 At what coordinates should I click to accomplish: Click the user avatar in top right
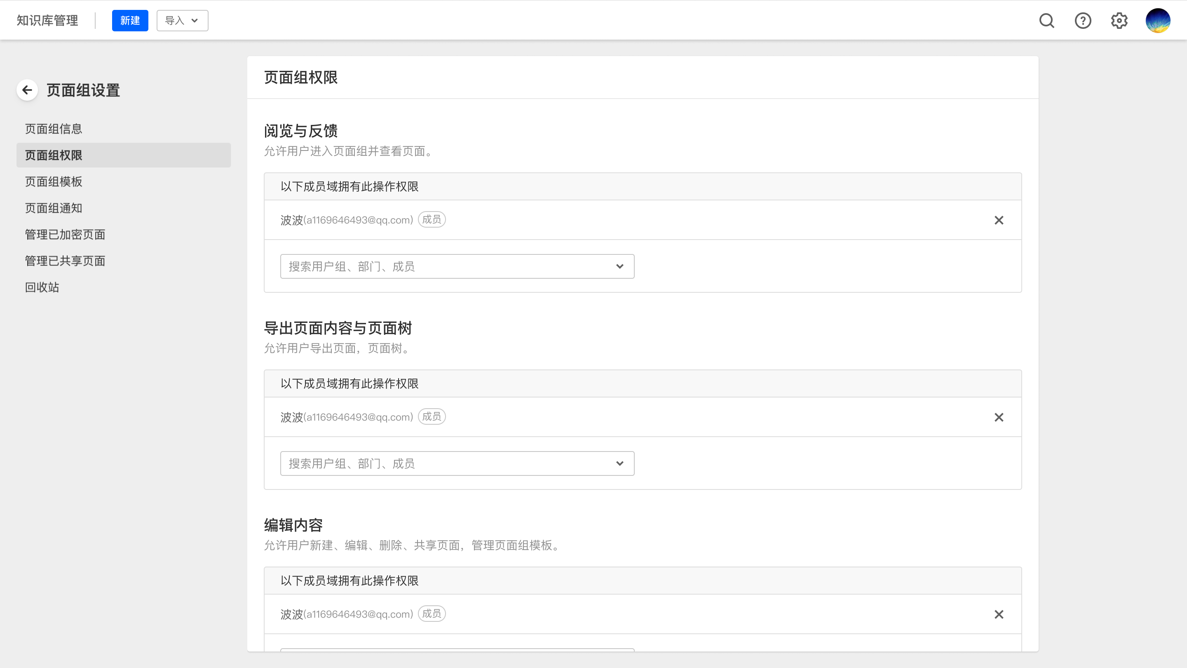[1157, 21]
